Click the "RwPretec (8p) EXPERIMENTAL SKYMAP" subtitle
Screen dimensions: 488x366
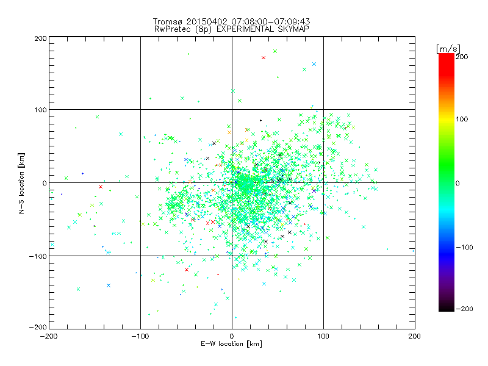click(x=231, y=29)
